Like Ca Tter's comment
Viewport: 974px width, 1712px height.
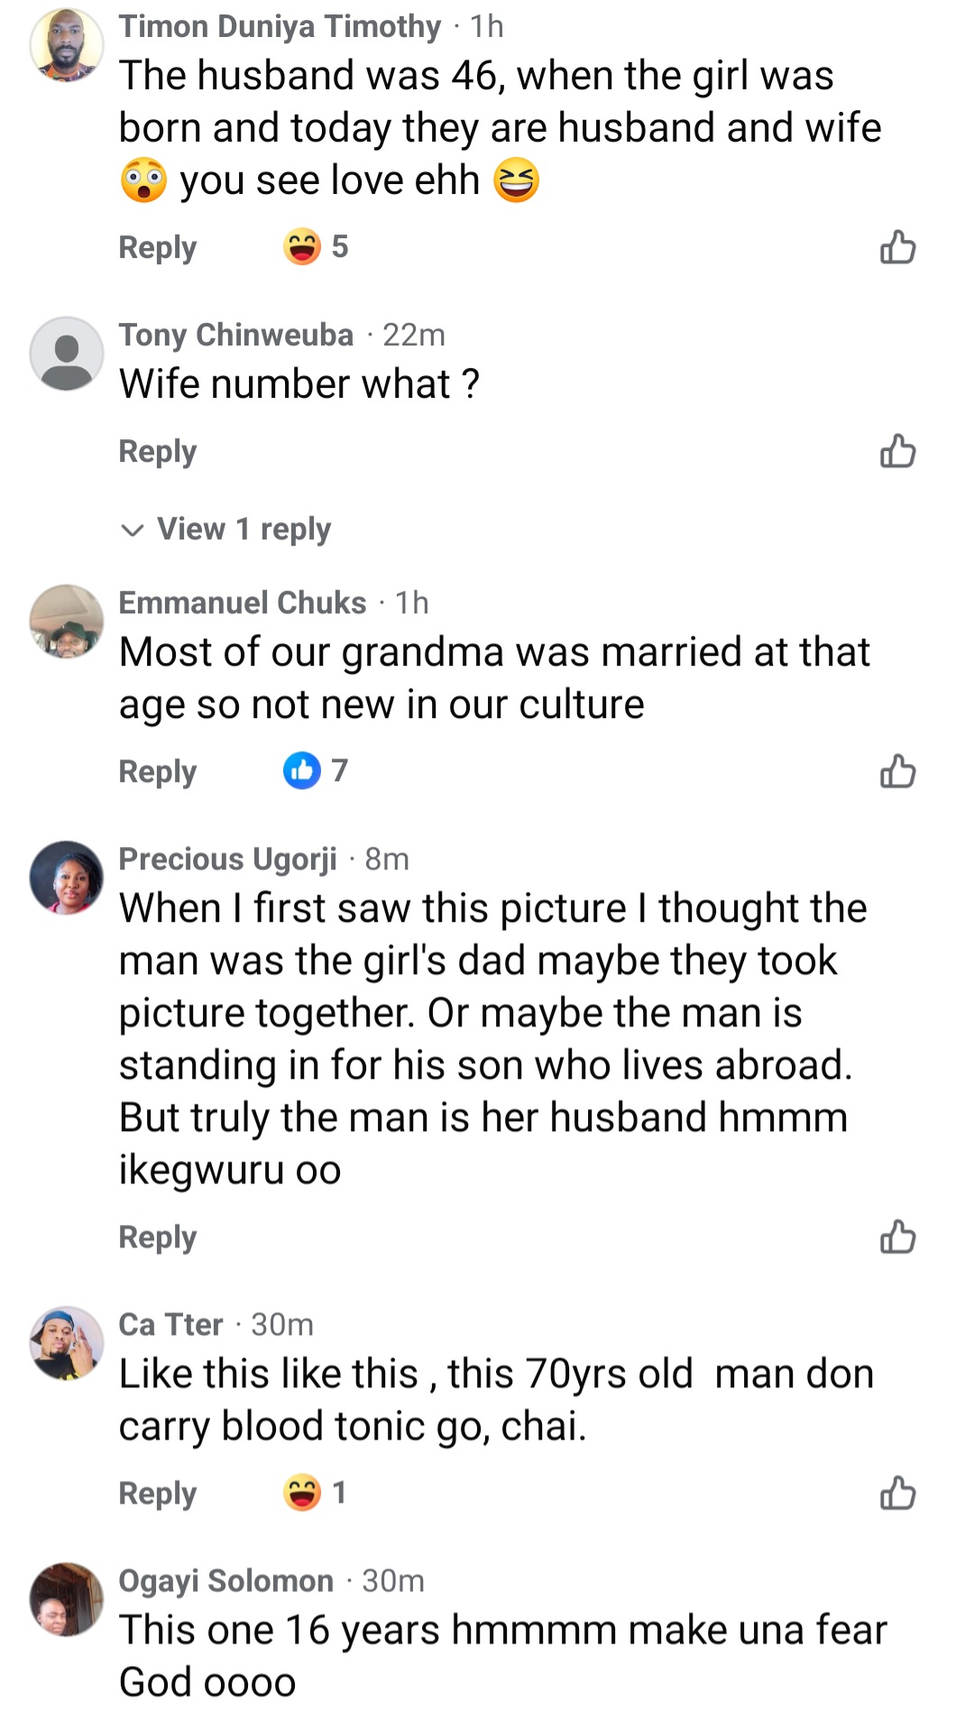point(897,1493)
